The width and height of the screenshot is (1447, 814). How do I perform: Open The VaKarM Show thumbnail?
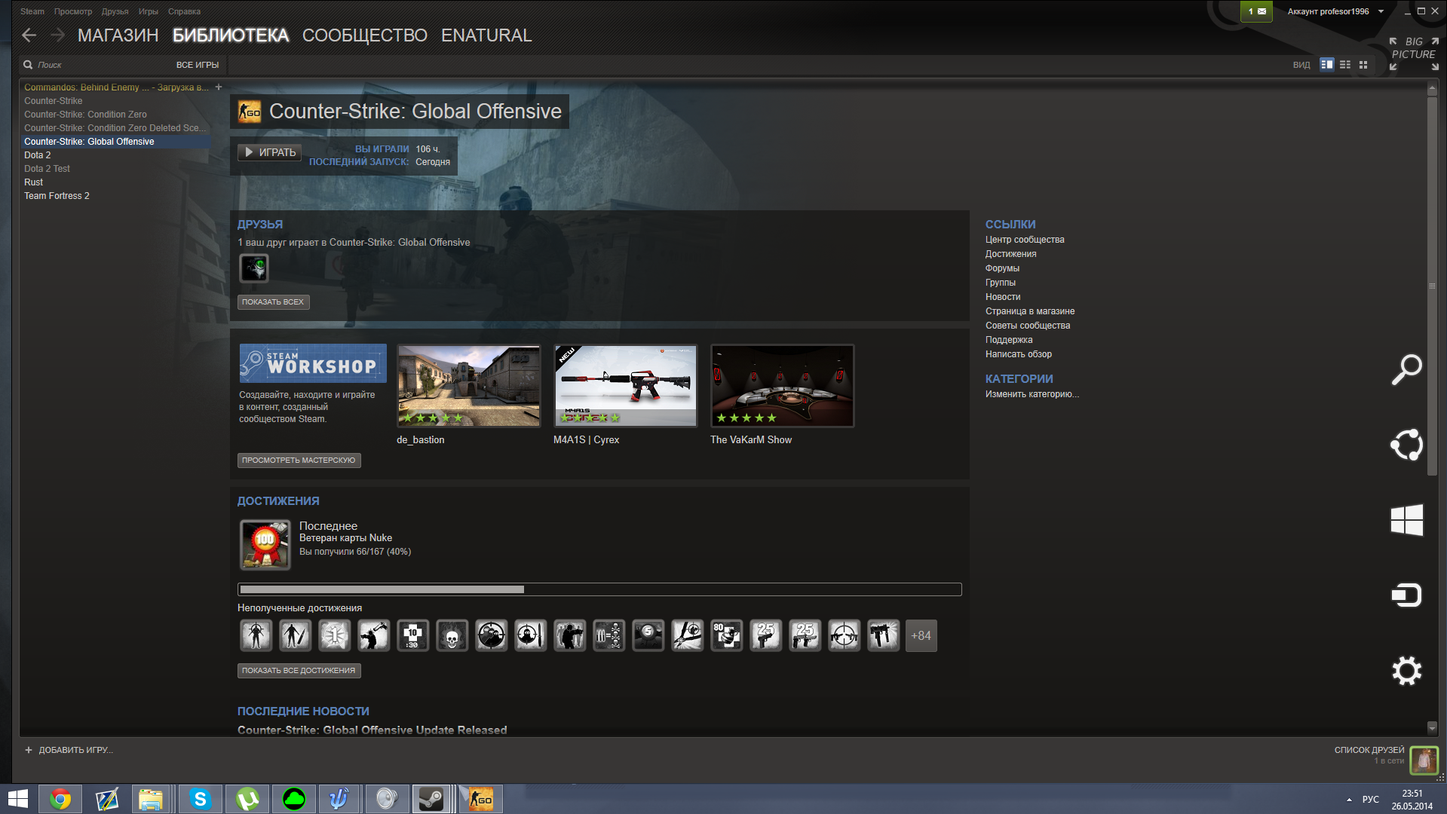click(x=783, y=386)
